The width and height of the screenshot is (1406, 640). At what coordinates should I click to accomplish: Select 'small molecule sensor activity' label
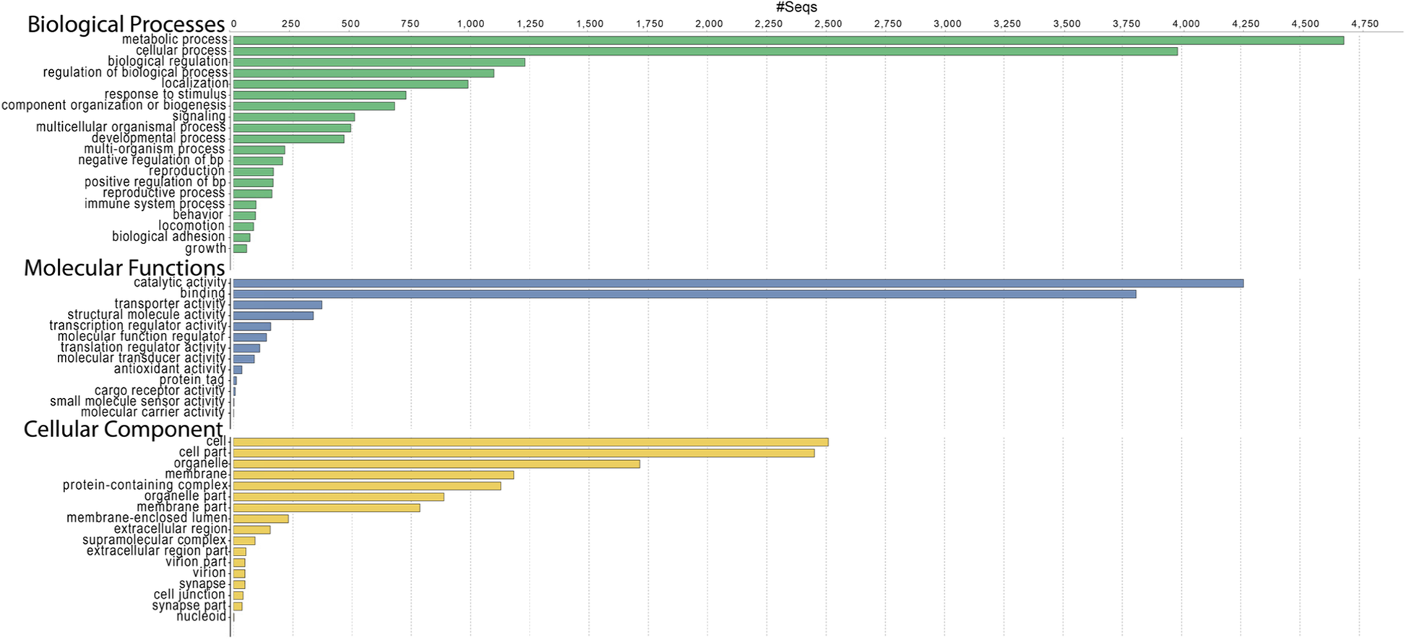pos(137,402)
